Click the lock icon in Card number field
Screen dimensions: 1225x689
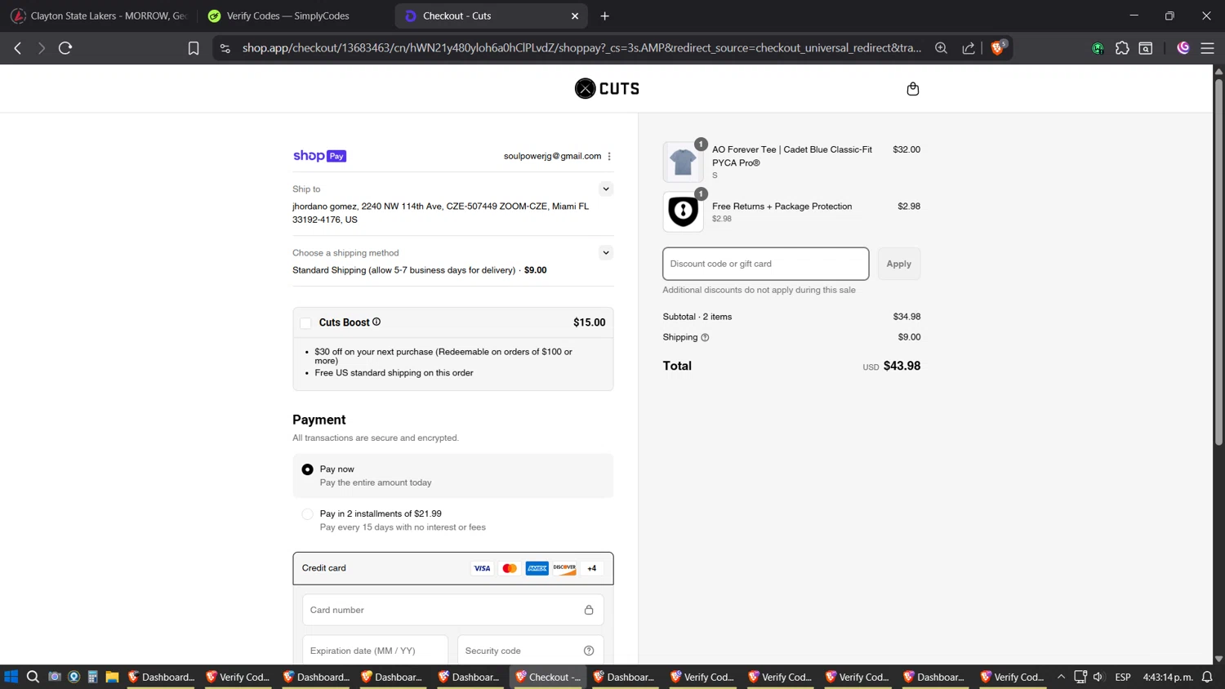[589, 610]
